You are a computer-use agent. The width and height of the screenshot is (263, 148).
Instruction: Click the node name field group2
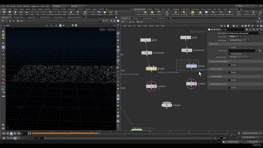(233, 30)
